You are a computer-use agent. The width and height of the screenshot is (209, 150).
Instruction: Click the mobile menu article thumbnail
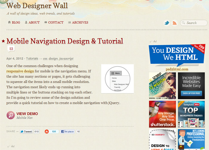(117, 79)
